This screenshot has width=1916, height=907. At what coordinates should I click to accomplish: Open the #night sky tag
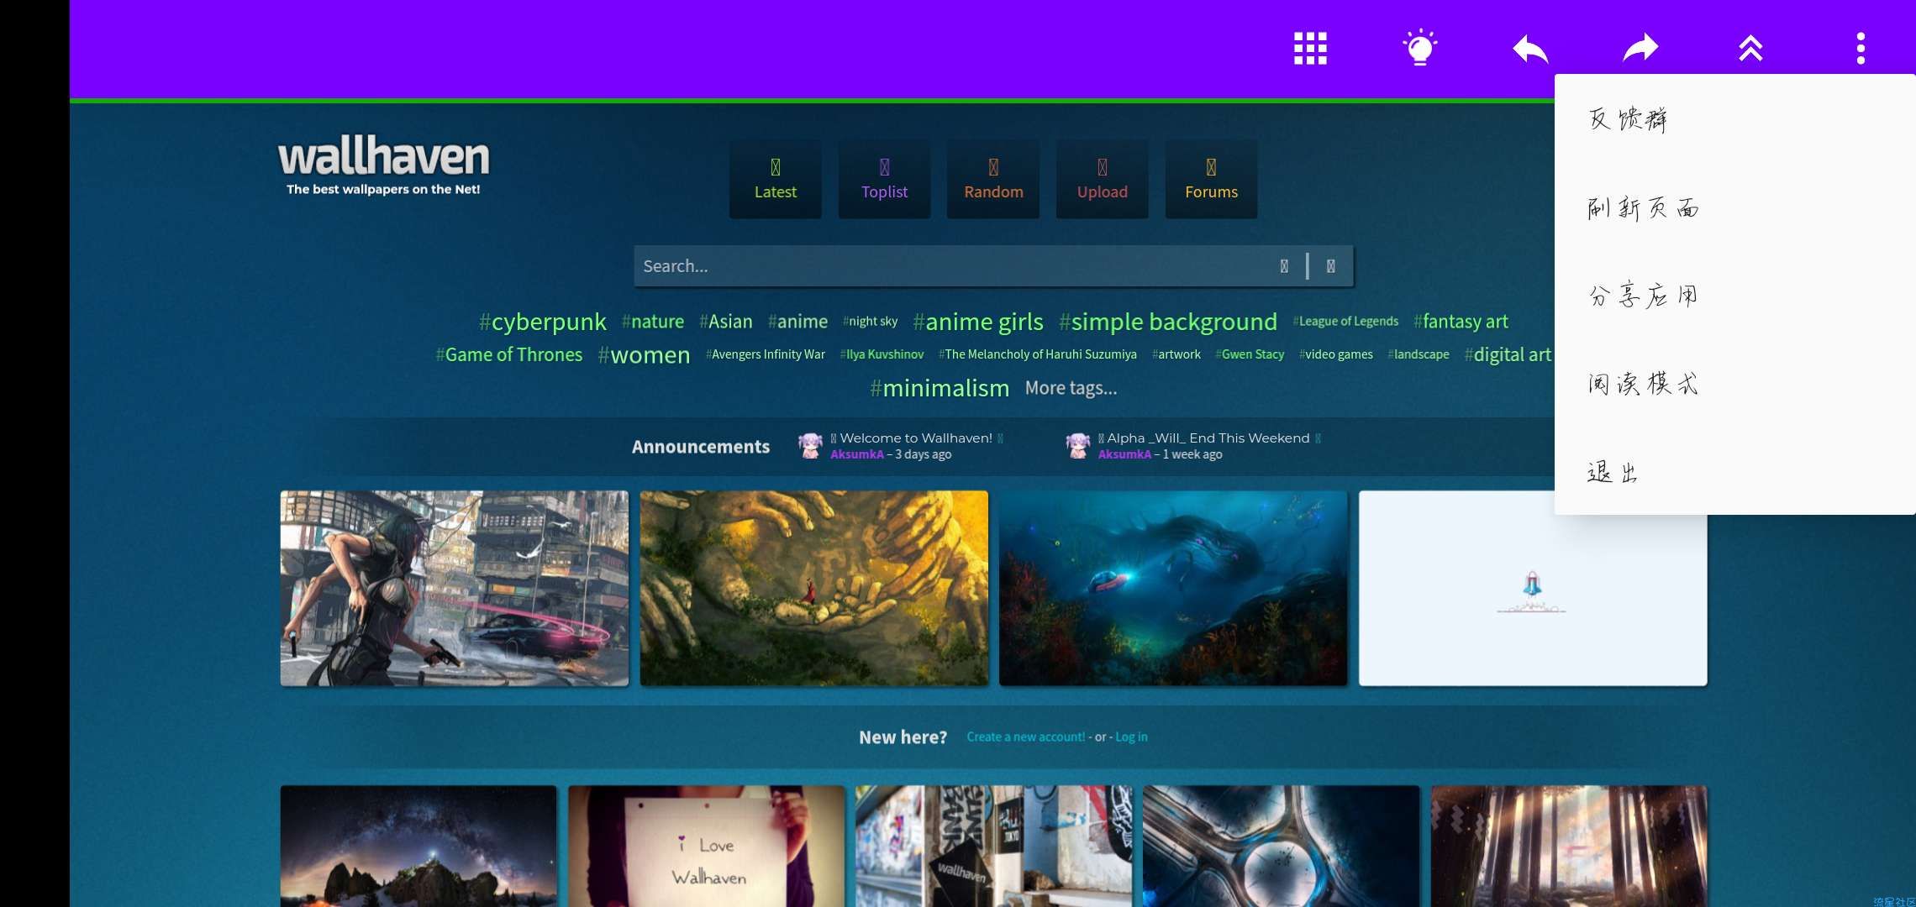tap(870, 322)
